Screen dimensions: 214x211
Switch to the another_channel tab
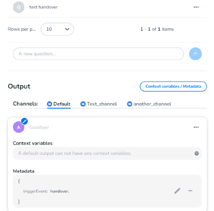[x=149, y=104]
